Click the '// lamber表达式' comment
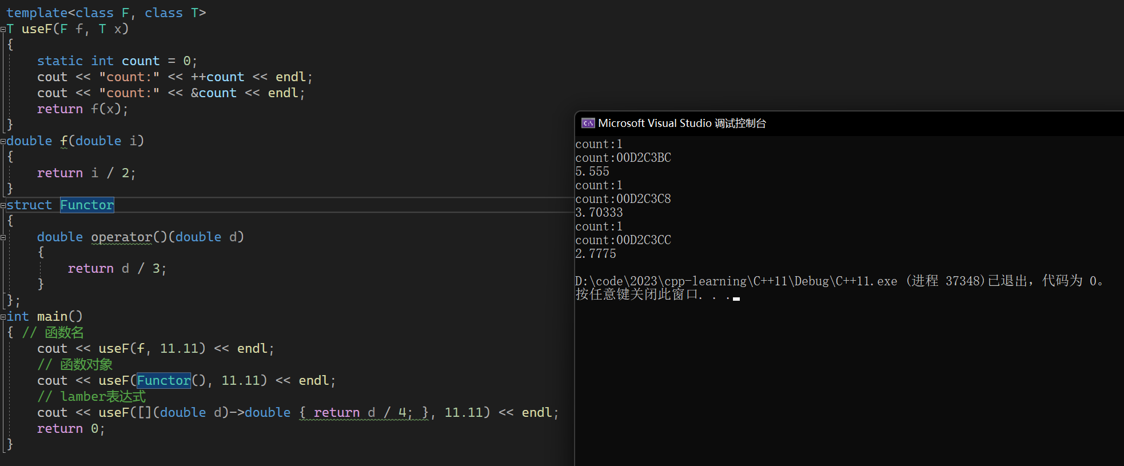 [x=91, y=396]
